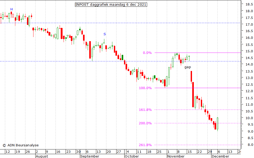
Task: Click the 10.5 price axis label
Action: click(x=249, y=111)
